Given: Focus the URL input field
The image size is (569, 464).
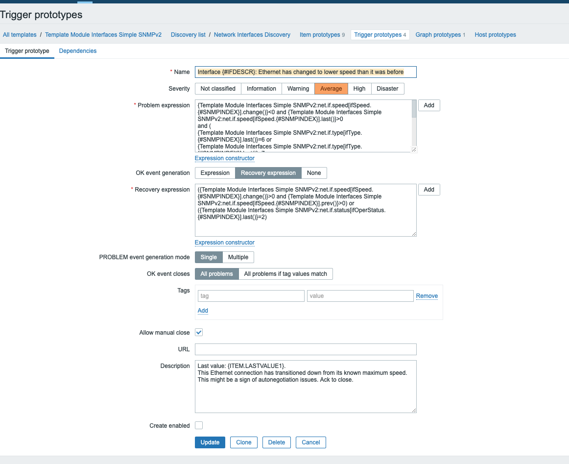Looking at the screenshot, I should pyautogui.click(x=306, y=349).
